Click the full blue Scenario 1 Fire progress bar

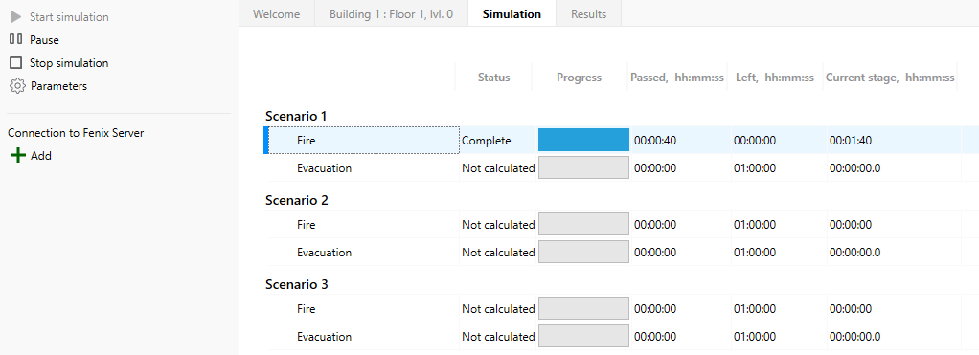pyautogui.click(x=583, y=140)
